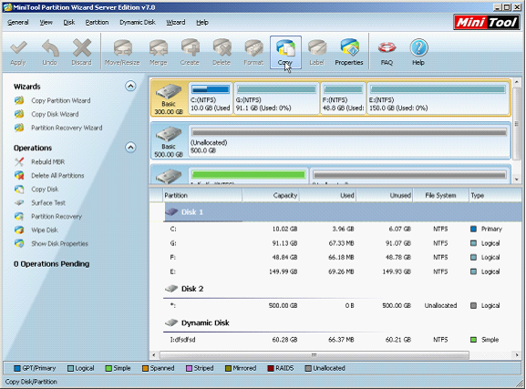Click partition list scroll right arrow
The height and width of the screenshot is (389, 526).
pyautogui.click(x=517, y=354)
